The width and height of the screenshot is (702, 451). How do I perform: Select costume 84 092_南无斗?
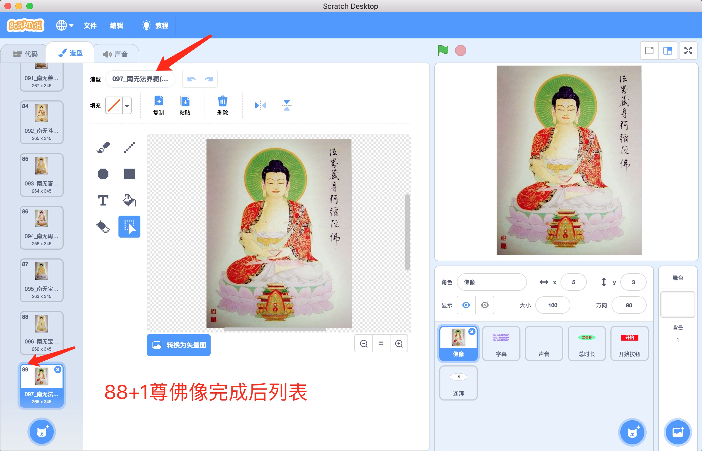[42, 122]
